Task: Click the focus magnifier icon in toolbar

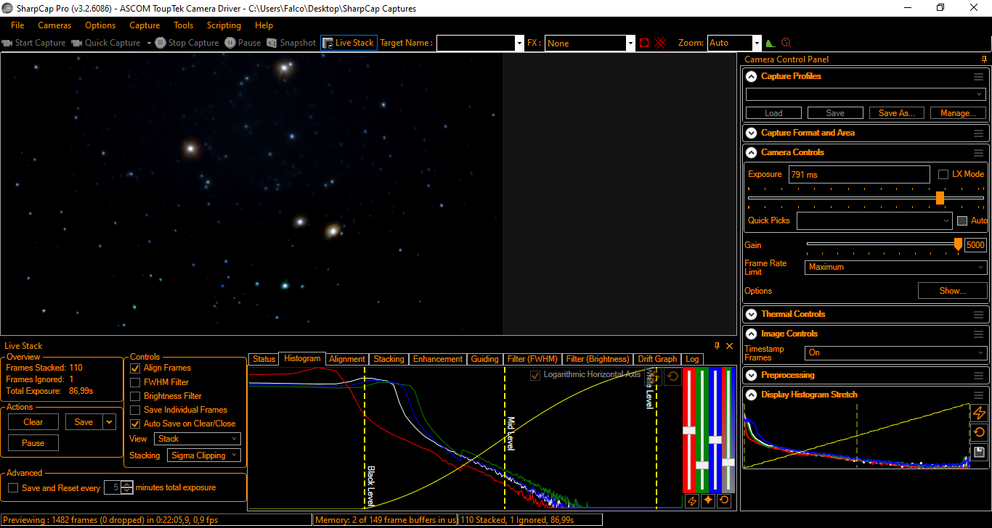Action: [786, 43]
